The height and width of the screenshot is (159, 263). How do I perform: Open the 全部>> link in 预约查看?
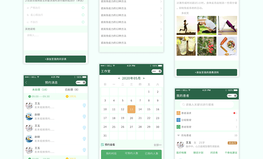tap(158, 145)
